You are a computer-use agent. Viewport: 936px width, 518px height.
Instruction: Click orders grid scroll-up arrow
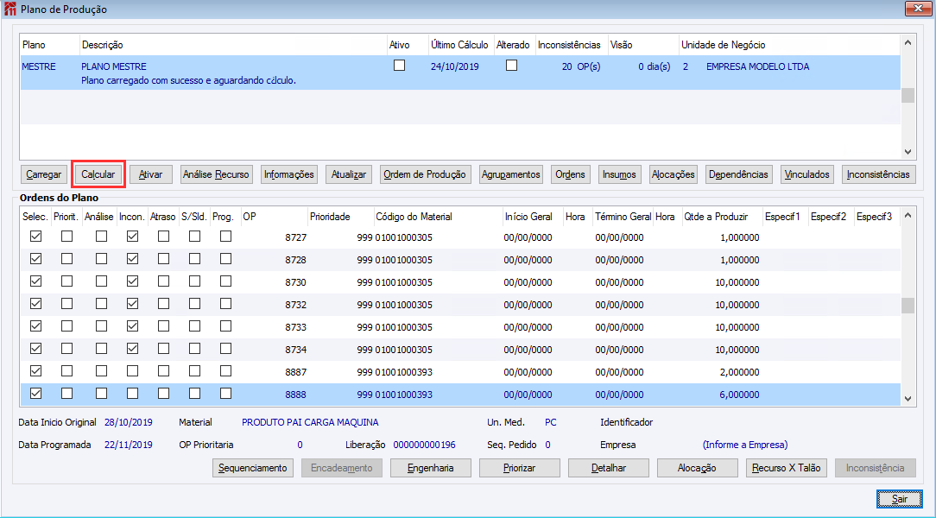tap(908, 216)
